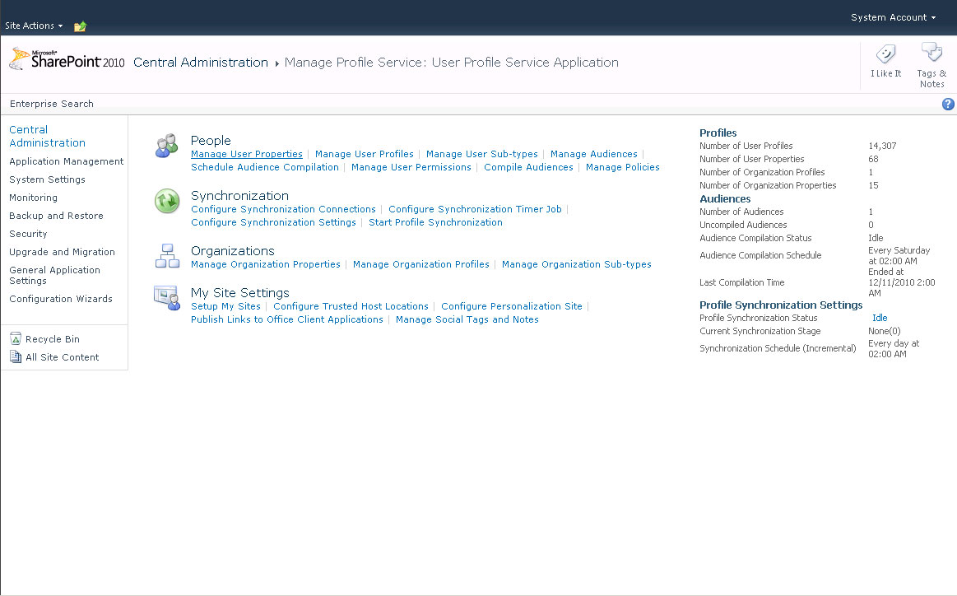Image resolution: width=957 pixels, height=596 pixels.
Task: Select Configuration Wizards in sidebar
Action: click(61, 299)
